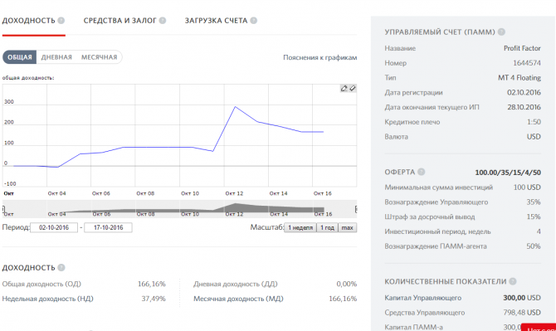The height and width of the screenshot is (331, 556).
Task: Select leverage value 1:50
Action: [x=534, y=122]
